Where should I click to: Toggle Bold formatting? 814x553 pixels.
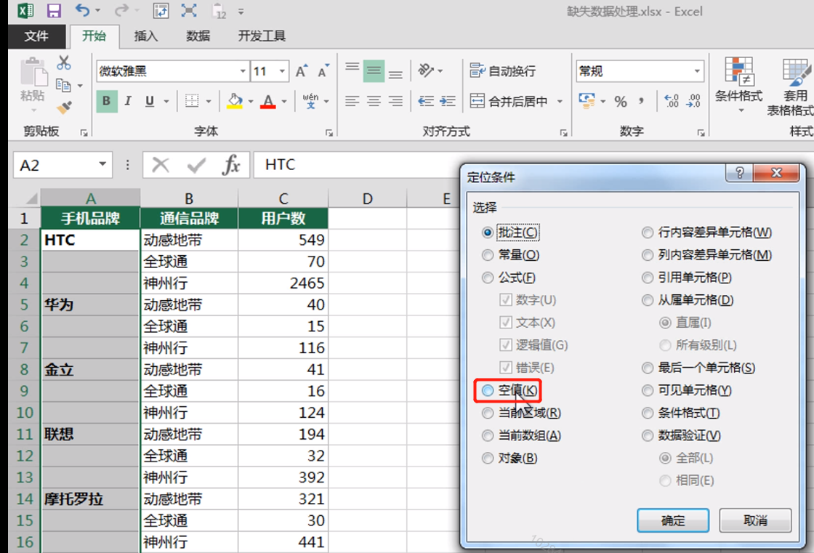click(x=106, y=101)
